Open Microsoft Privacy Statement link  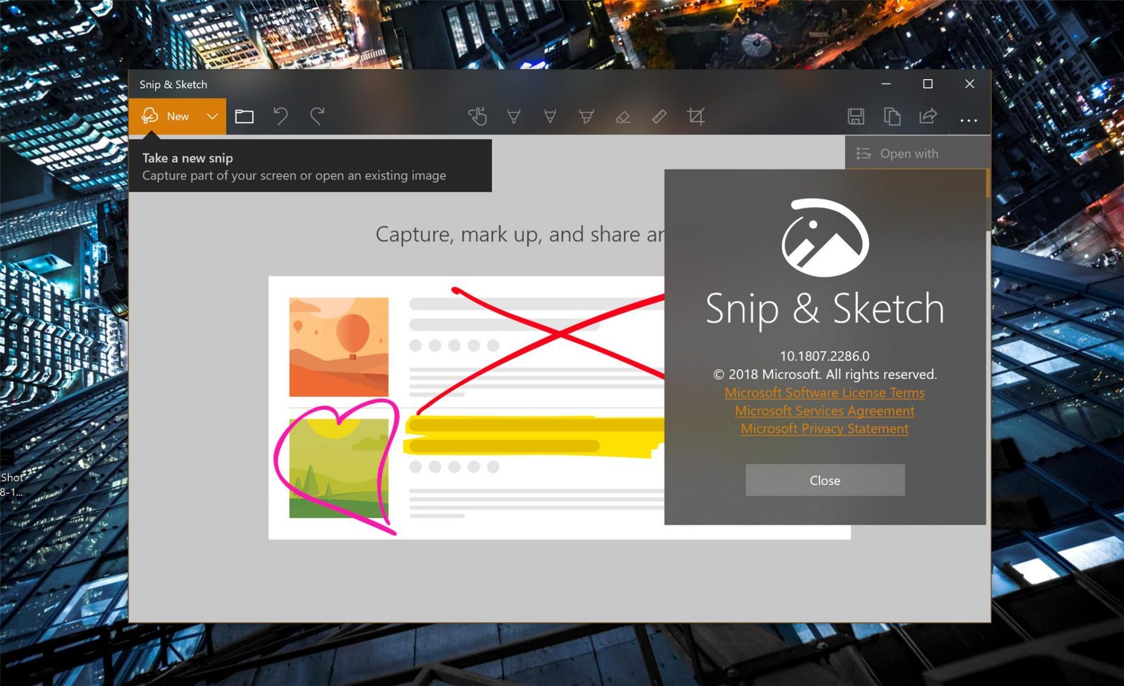point(824,429)
